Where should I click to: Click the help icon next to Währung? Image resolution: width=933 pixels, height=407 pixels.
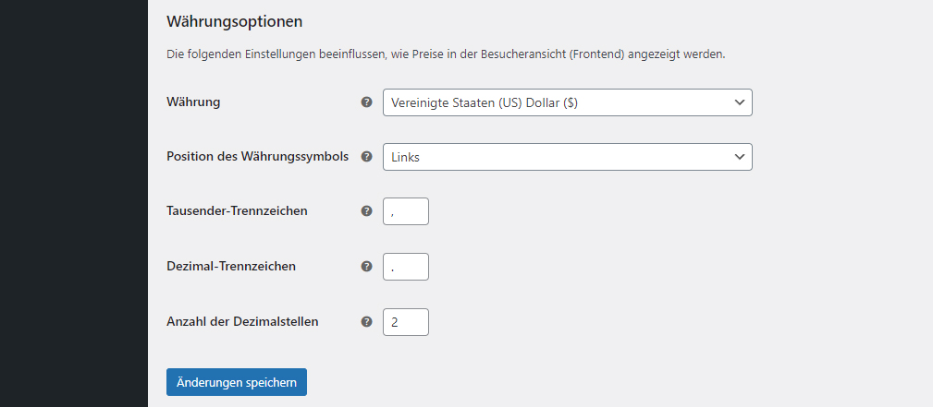pyautogui.click(x=366, y=102)
